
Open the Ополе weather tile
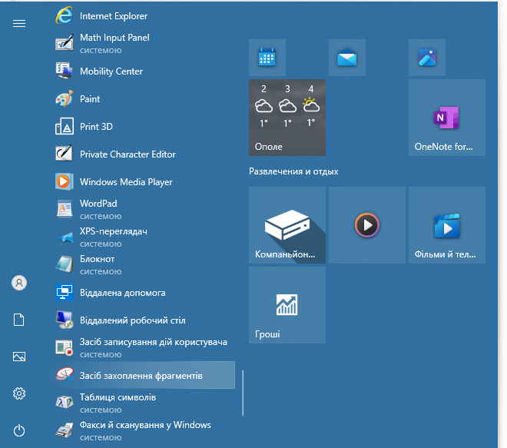tap(287, 118)
